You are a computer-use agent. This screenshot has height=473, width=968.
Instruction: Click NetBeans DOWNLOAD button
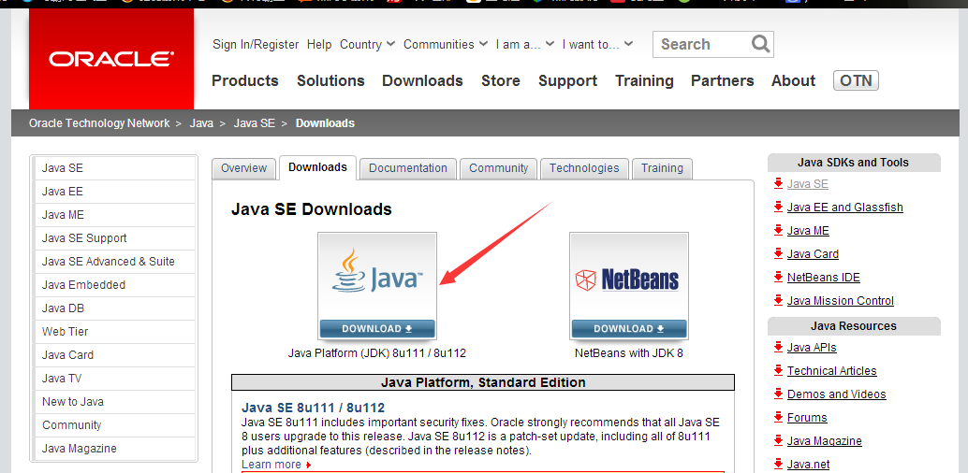(629, 329)
